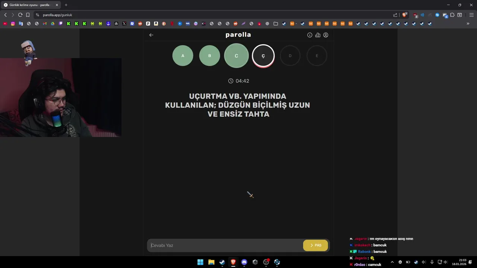Open the Shazam extension icon
477x268 pixels.
[x=437, y=15]
